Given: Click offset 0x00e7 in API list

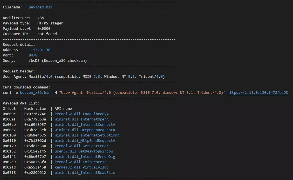Looking at the screenshot, I should tap(9, 130).
